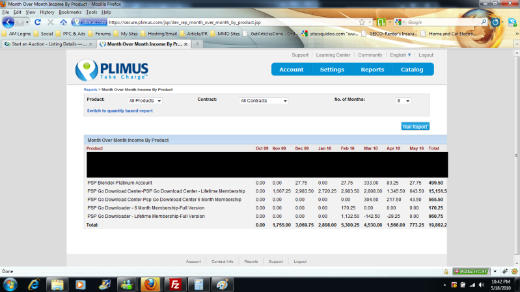Open the Support link at top
The height and width of the screenshot is (292, 520).
300,55
